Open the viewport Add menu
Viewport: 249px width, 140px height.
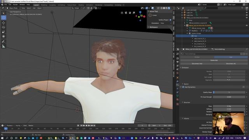(34, 8)
